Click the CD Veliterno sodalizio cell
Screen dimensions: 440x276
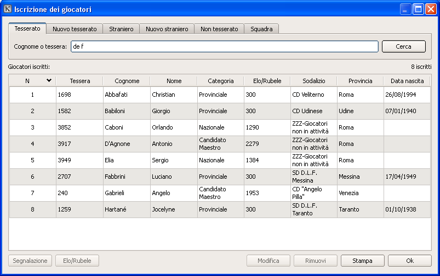click(314, 95)
